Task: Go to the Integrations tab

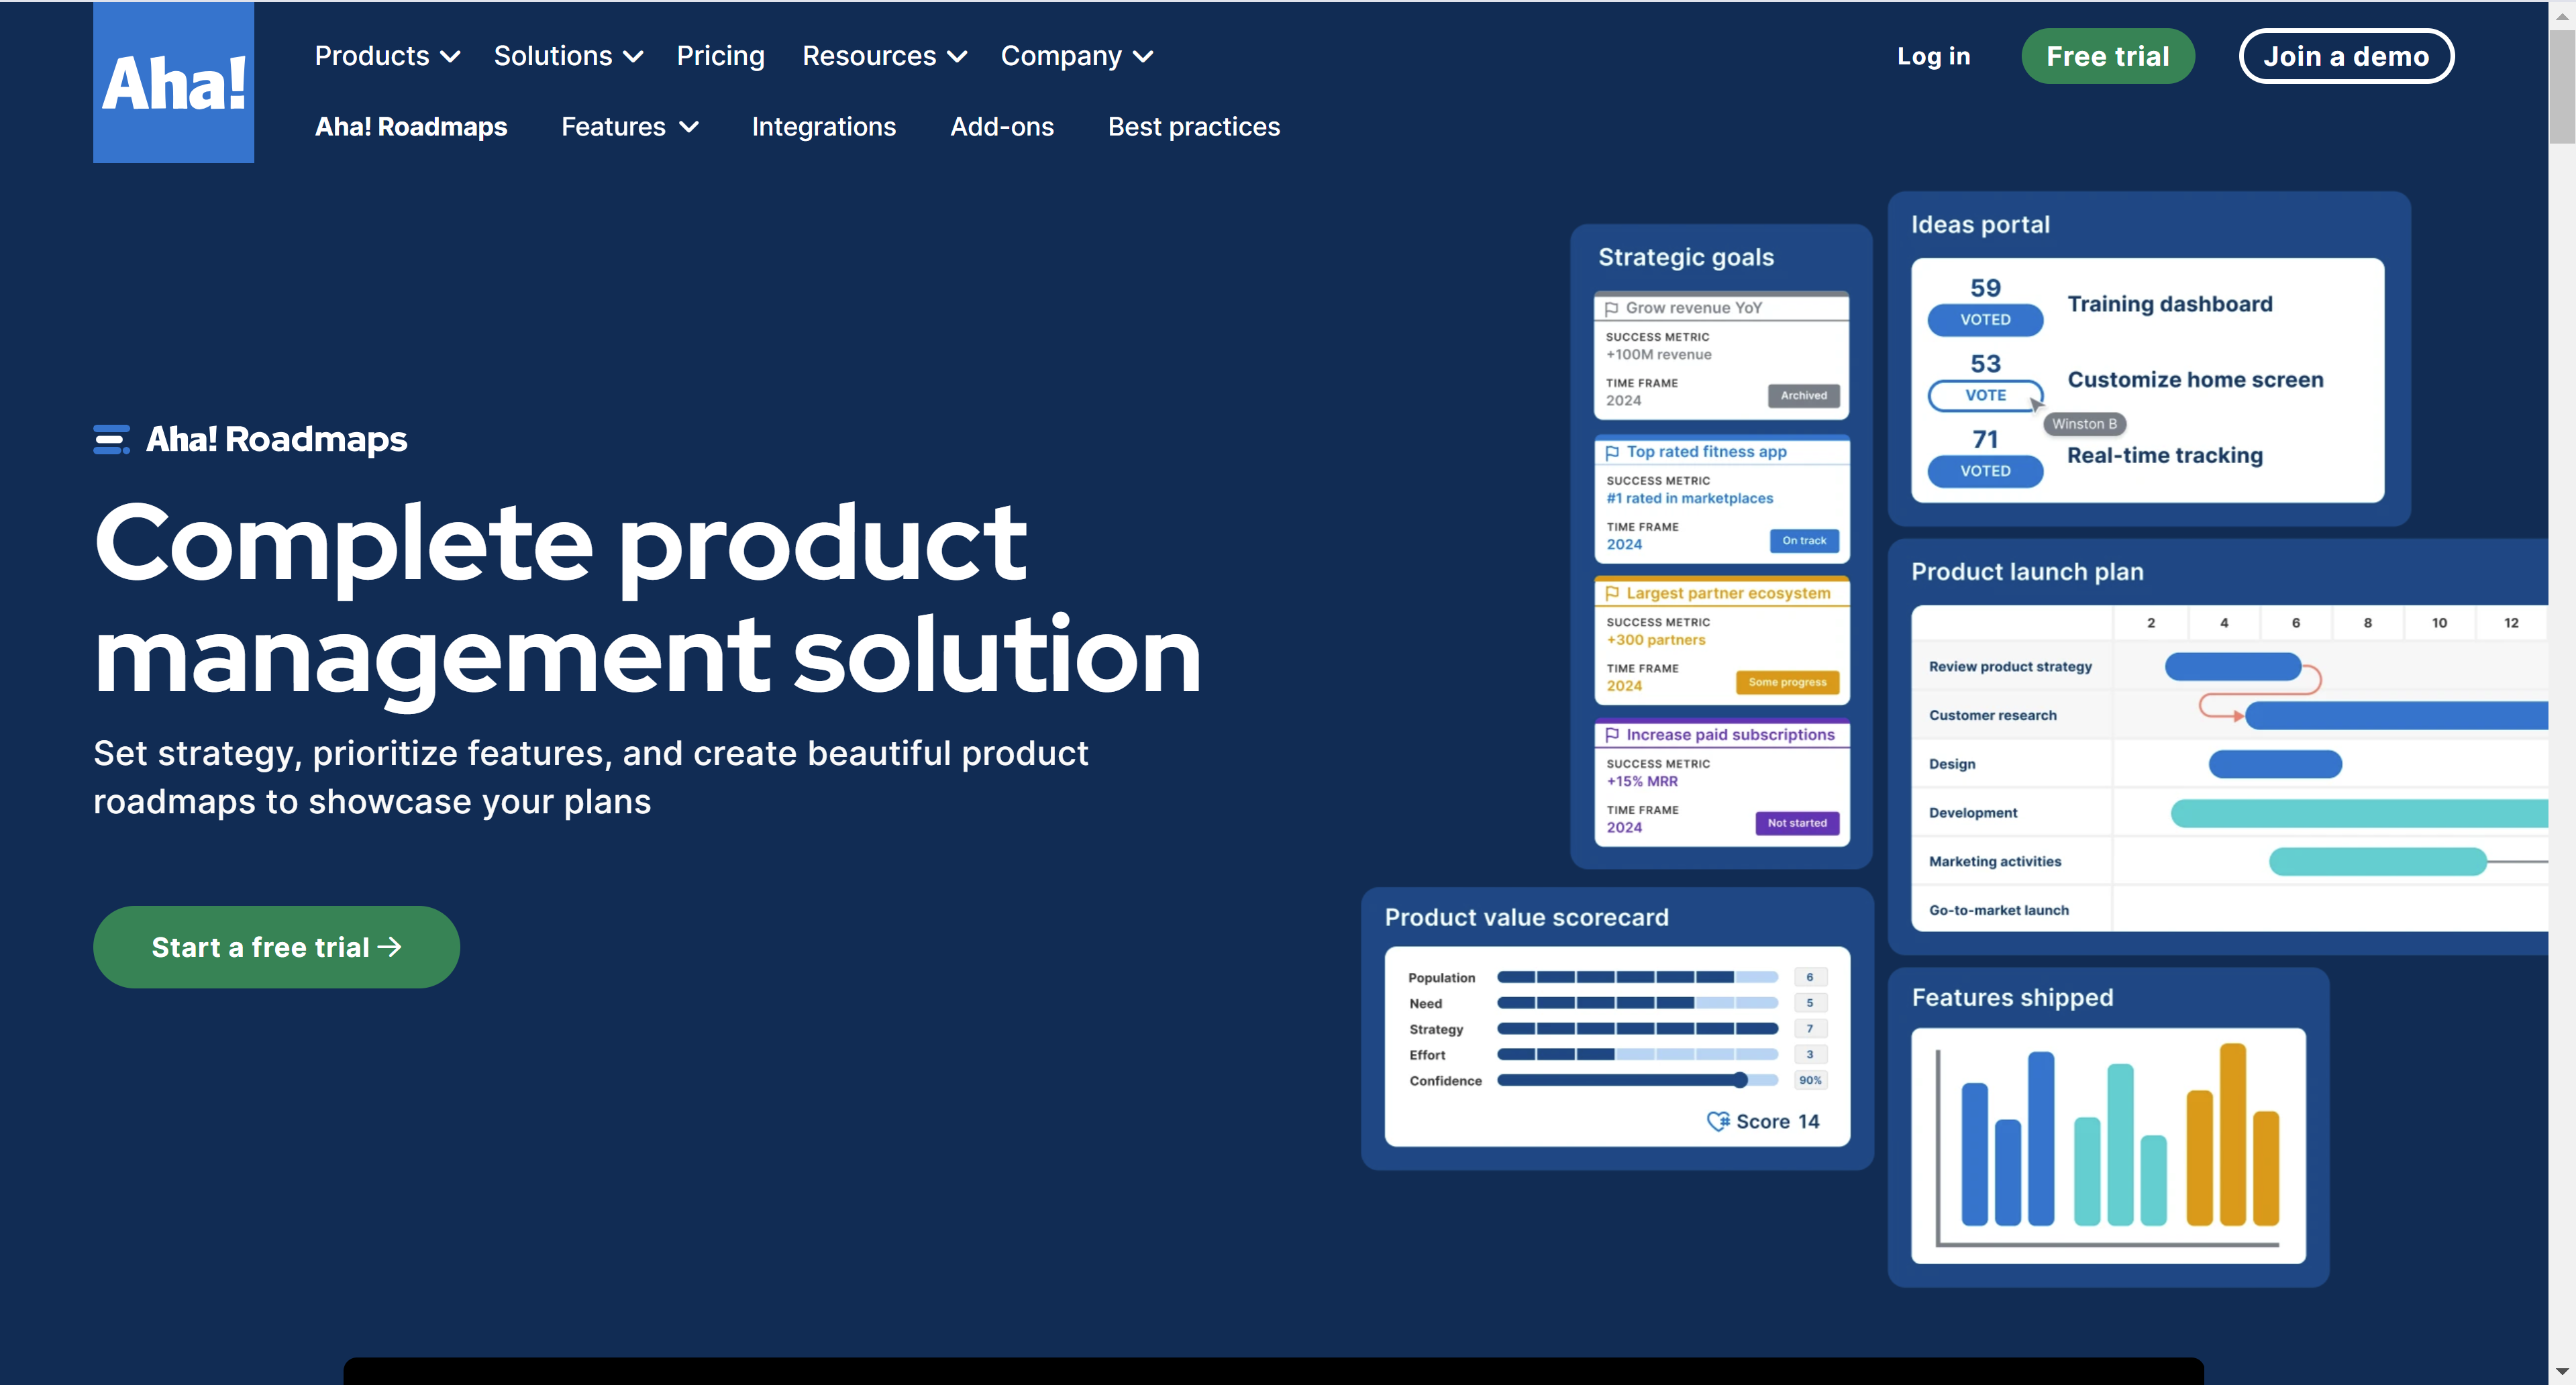Action: 823,127
